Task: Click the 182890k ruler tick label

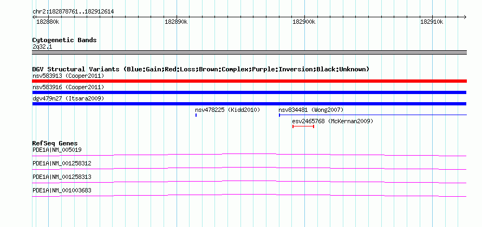Action: [x=176, y=22]
